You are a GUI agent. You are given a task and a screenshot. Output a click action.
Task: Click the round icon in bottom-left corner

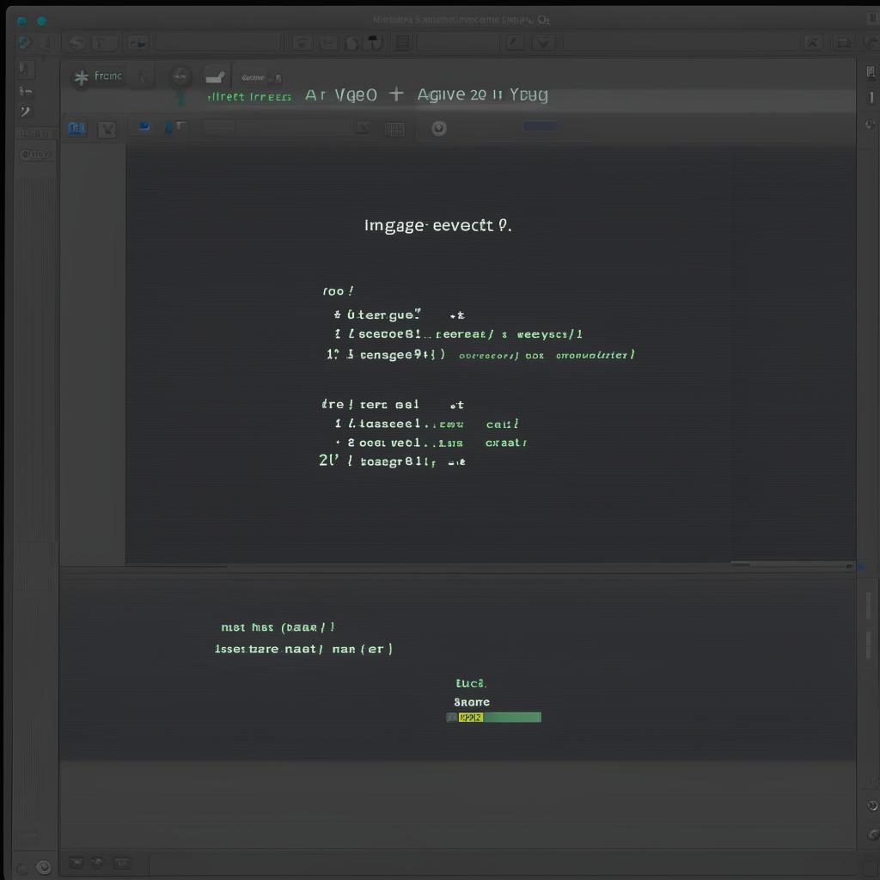click(x=43, y=867)
